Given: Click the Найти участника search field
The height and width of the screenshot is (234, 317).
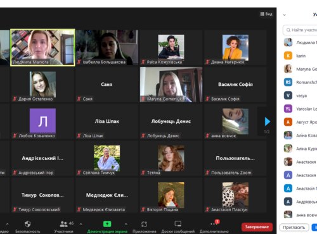Looking at the screenshot, I should pyautogui.click(x=300, y=30).
